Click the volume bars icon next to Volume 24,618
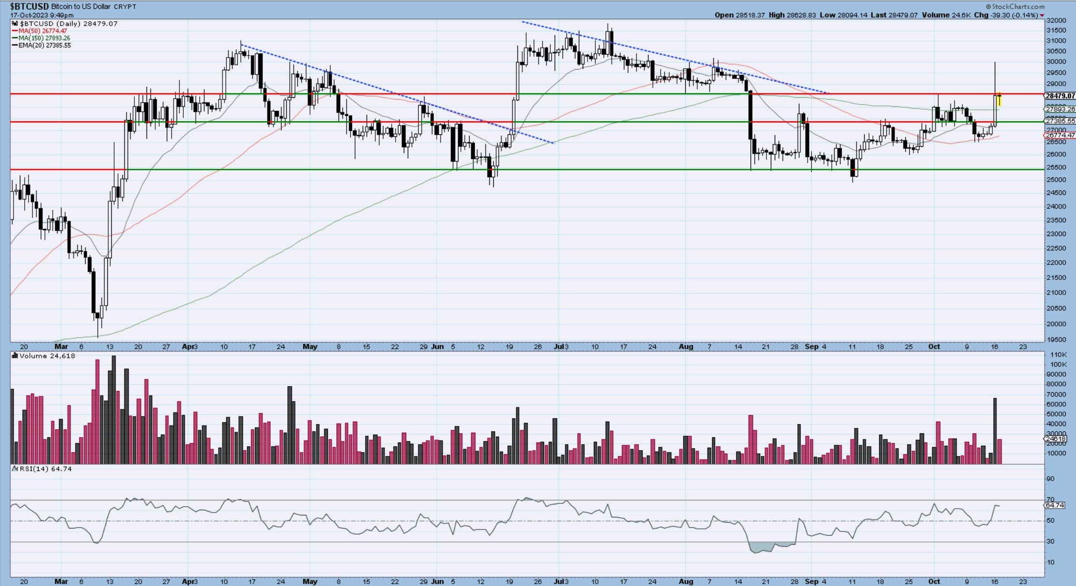 [15, 356]
